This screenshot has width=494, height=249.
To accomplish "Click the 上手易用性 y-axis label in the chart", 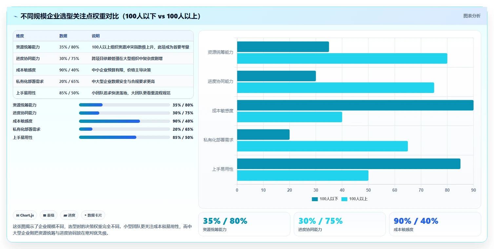I will 223,169.
